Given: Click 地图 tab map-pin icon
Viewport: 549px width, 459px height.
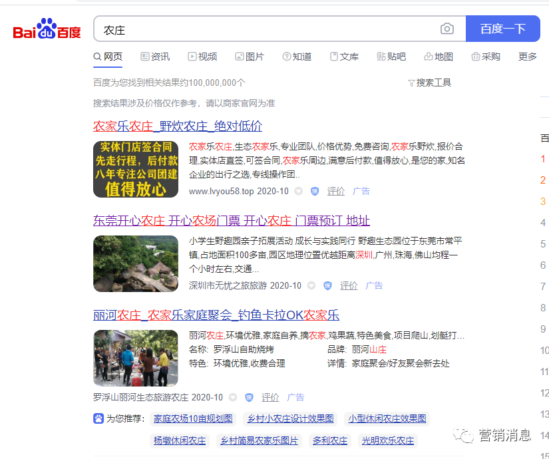Looking at the screenshot, I should coord(428,57).
